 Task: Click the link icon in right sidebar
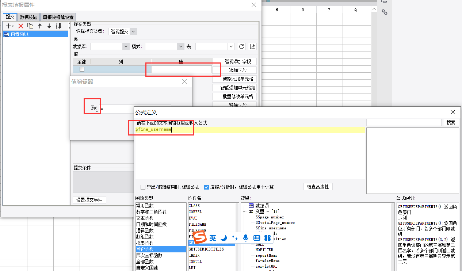coord(384,12)
